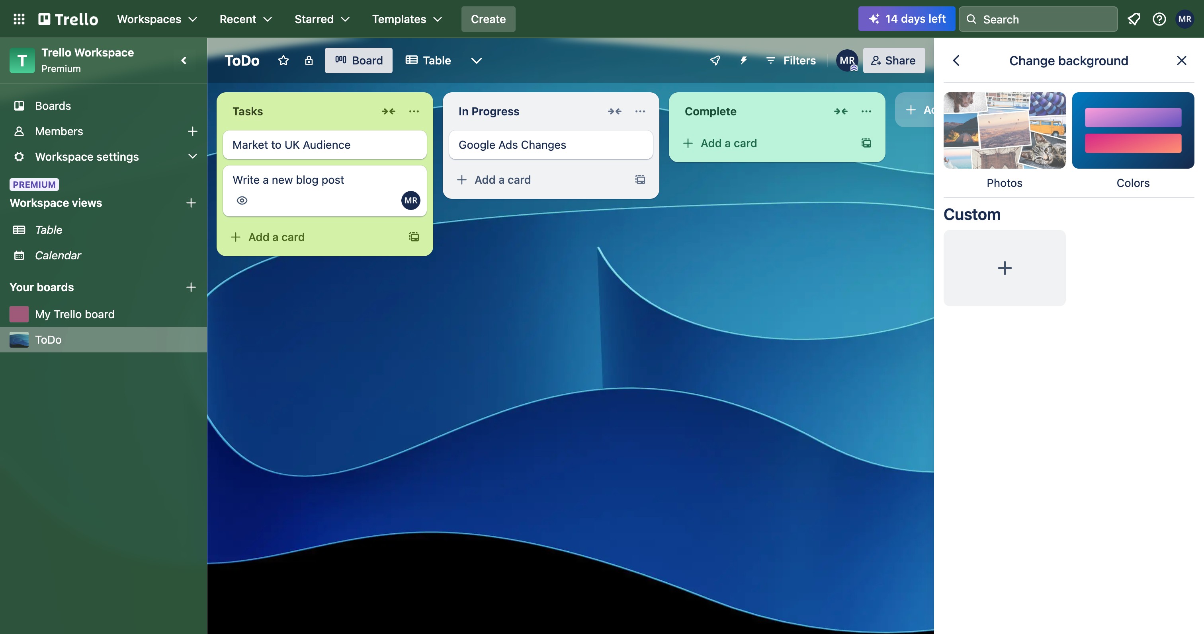Viewport: 1204px width, 634px height.
Task: Click the PREMIUM badge in sidebar
Action: click(34, 185)
